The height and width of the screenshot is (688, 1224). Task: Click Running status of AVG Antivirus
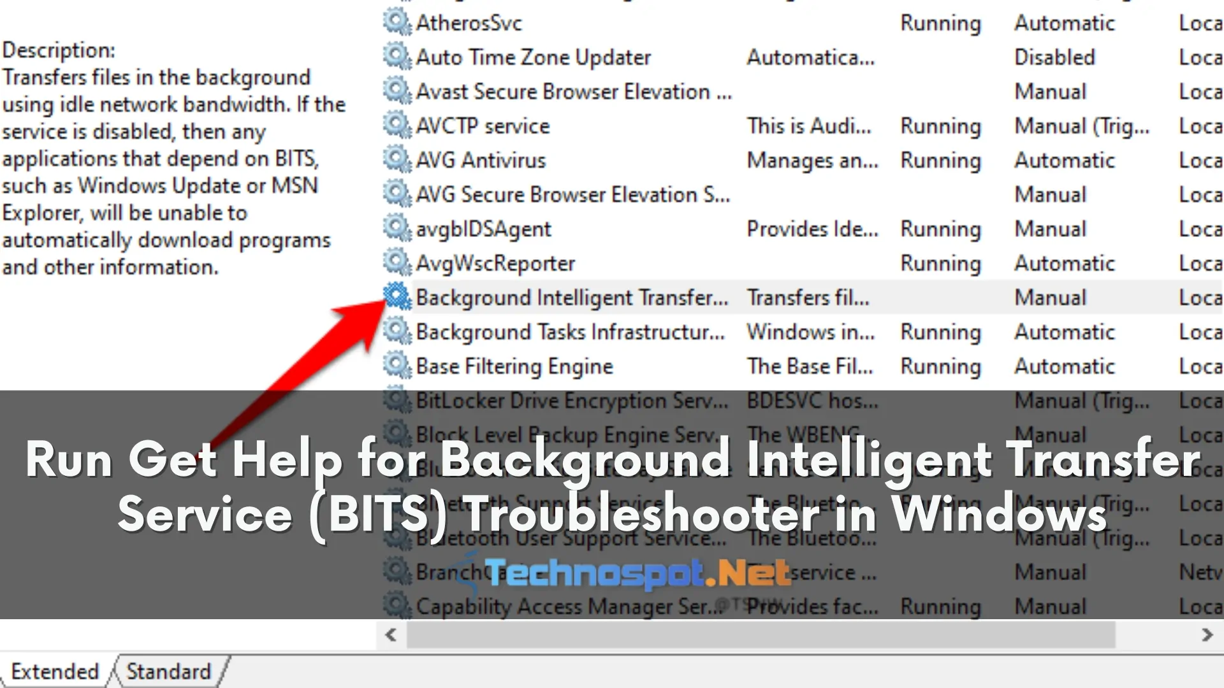(x=940, y=162)
